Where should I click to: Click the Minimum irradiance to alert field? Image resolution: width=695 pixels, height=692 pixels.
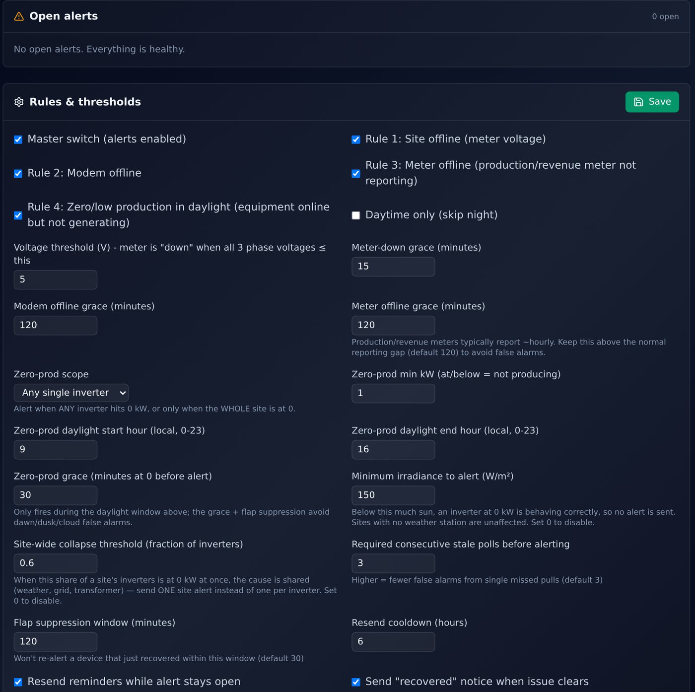coord(393,495)
